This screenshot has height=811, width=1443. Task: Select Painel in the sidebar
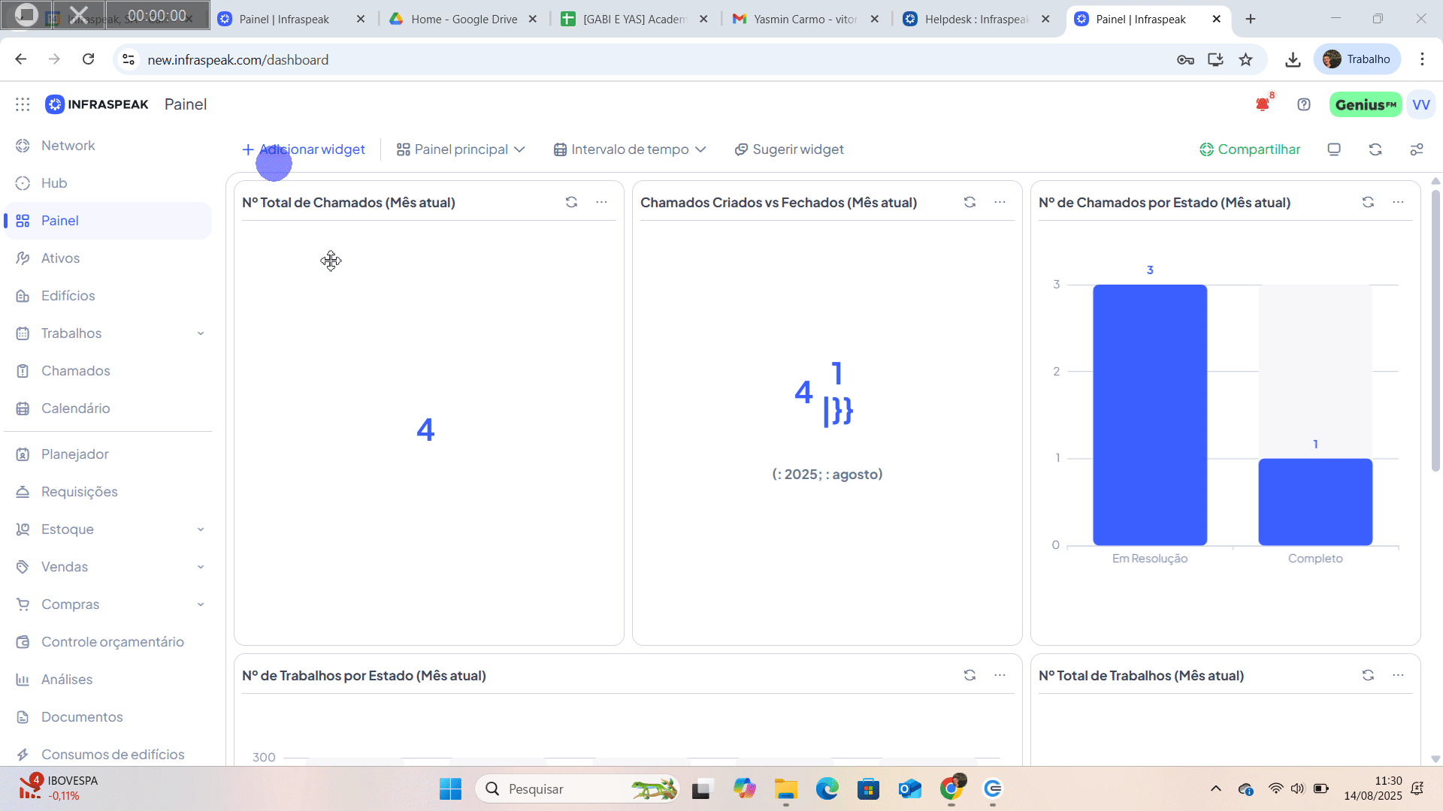point(108,221)
